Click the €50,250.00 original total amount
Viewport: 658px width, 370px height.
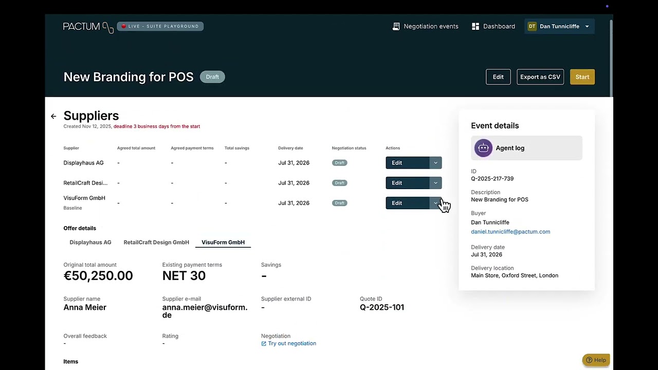(x=98, y=276)
